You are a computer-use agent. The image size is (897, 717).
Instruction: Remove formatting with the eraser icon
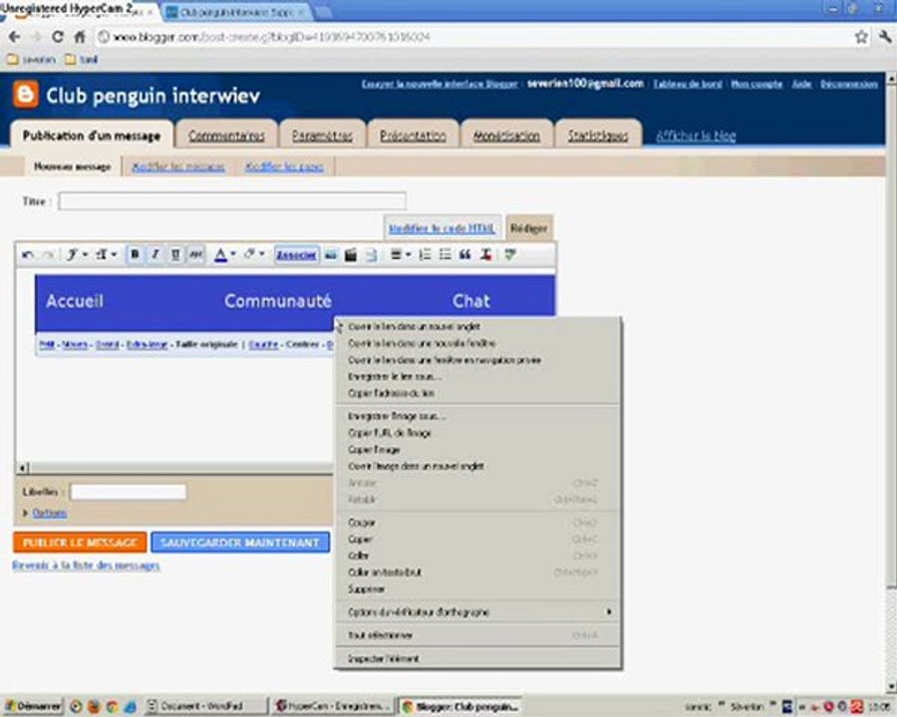tap(485, 255)
